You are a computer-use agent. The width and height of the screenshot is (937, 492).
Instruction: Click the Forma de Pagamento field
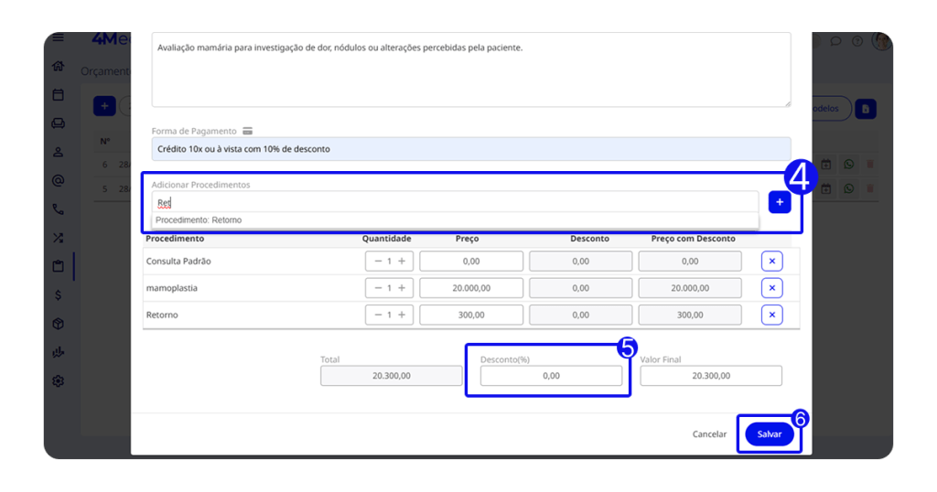pyautogui.click(x=470, y=149)
